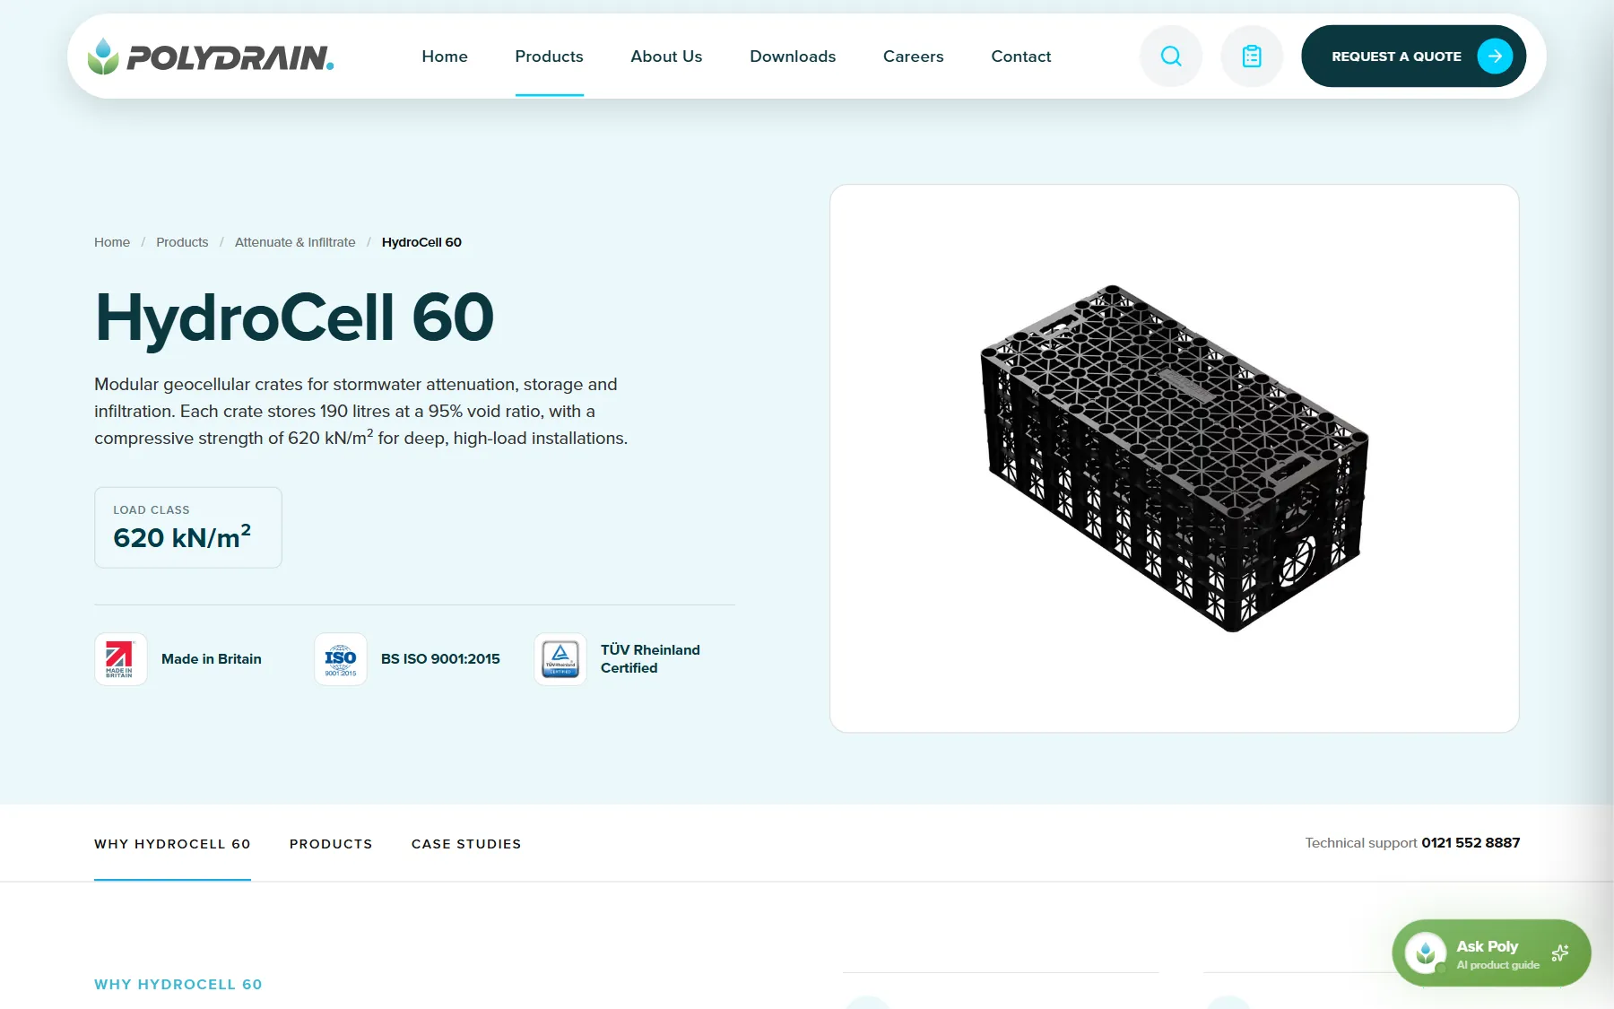The height and width of the screenshot is (1009, 1614).
Task: Open the Downloads page
Action: click(x=793, y=57)
